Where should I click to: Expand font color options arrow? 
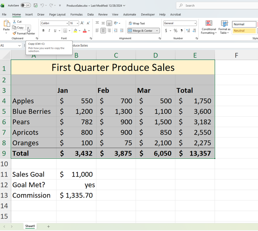pyautogui.click(x=89, y=31)
